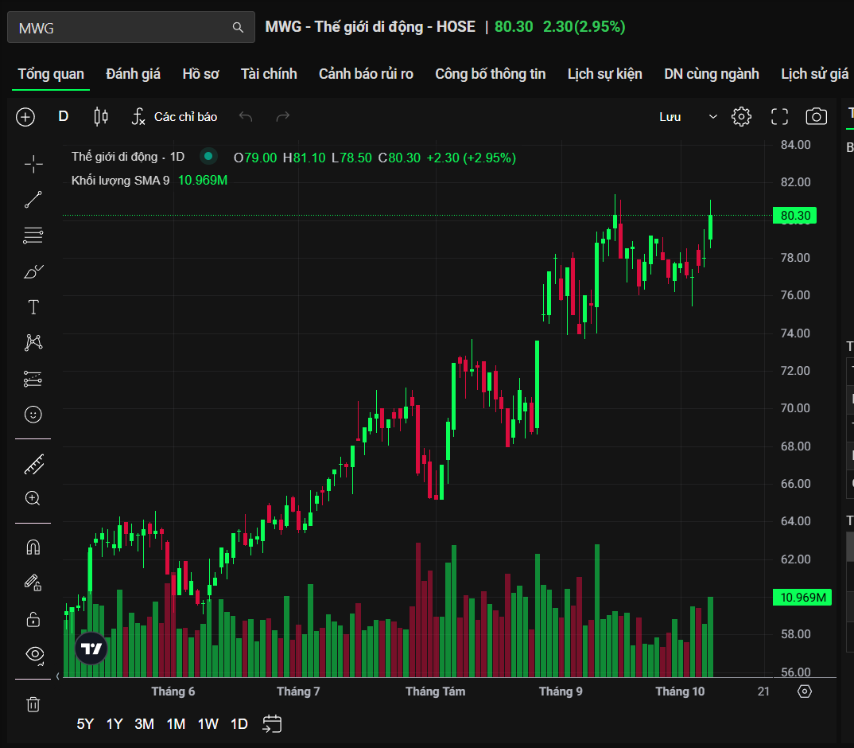854x748 pixels.
Task: Open Các chỉ báo indicators menu
Action: tap(175, 117)
